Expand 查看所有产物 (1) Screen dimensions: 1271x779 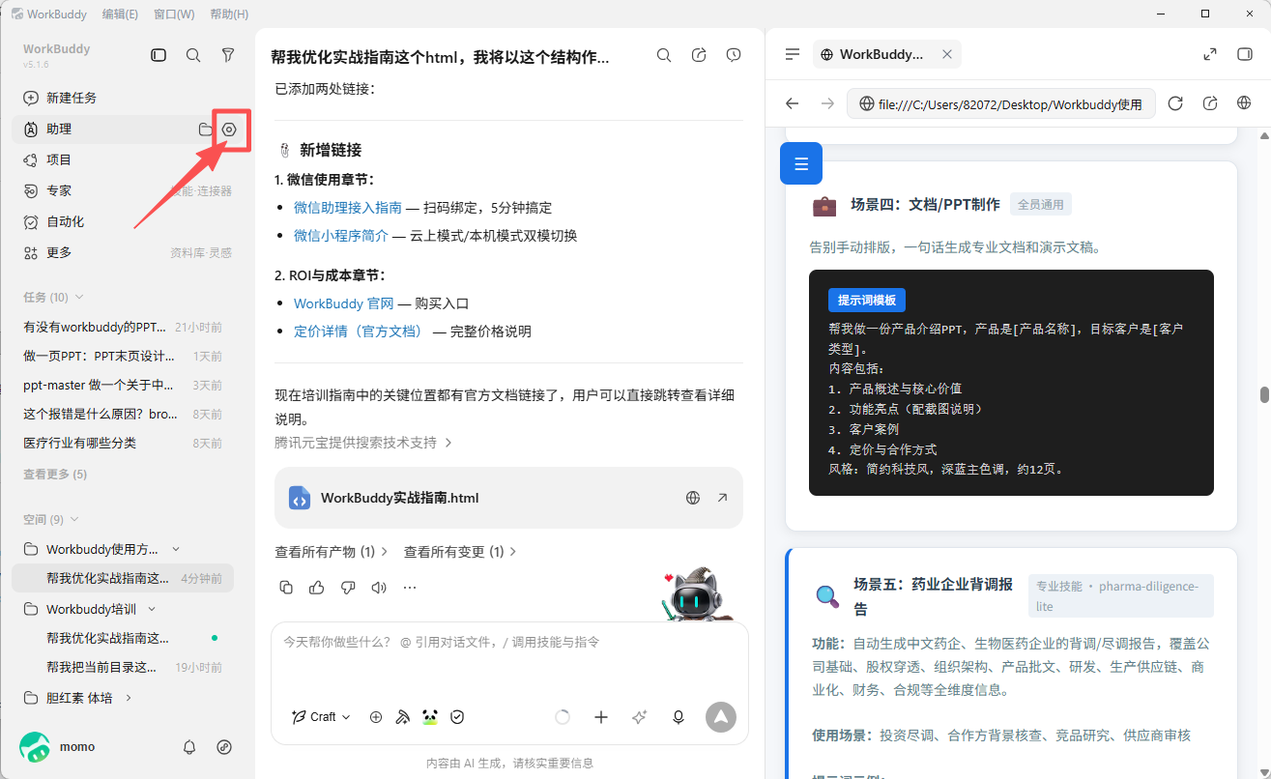point(332,552)
